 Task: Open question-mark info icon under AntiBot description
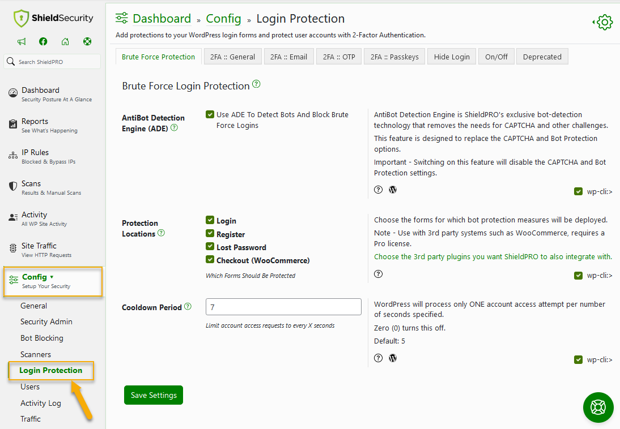click(379, 190)
